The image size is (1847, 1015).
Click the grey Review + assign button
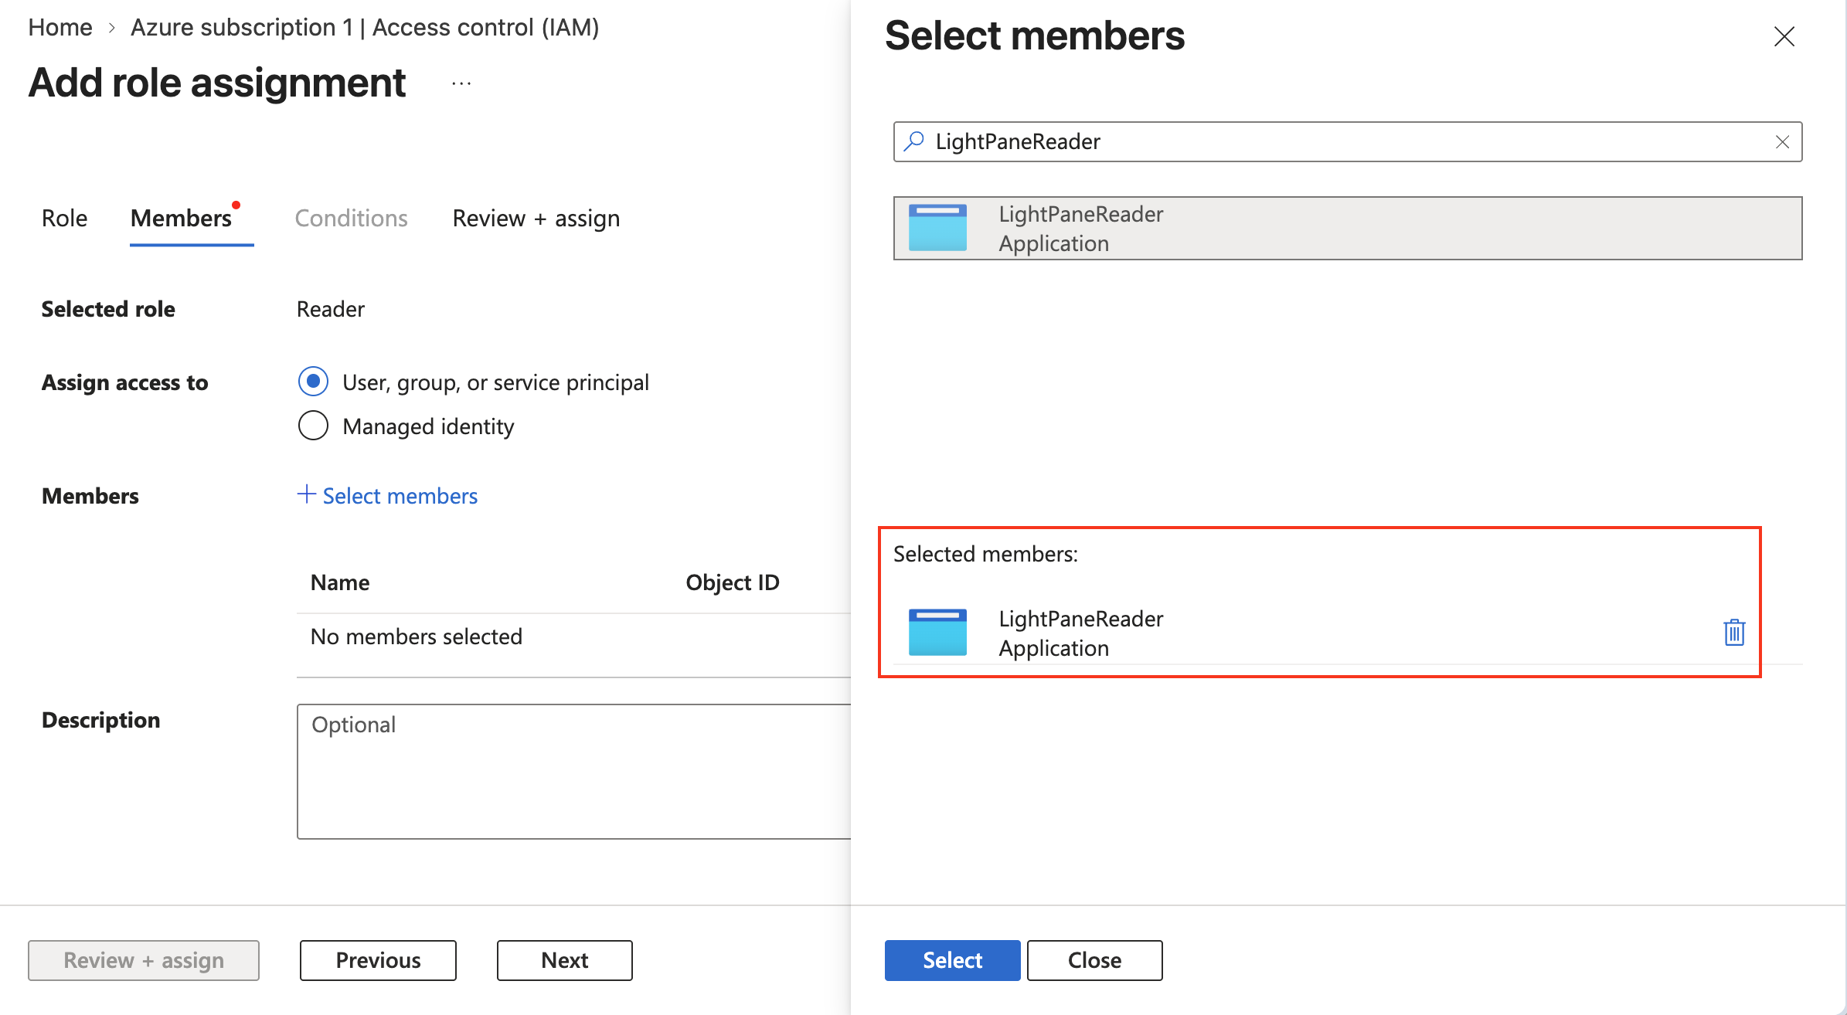pyautogui.click(x=144, y=960)
